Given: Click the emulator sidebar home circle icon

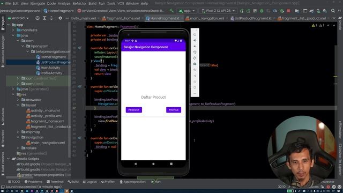Looking at the screenshot, I should click(195, 81).
